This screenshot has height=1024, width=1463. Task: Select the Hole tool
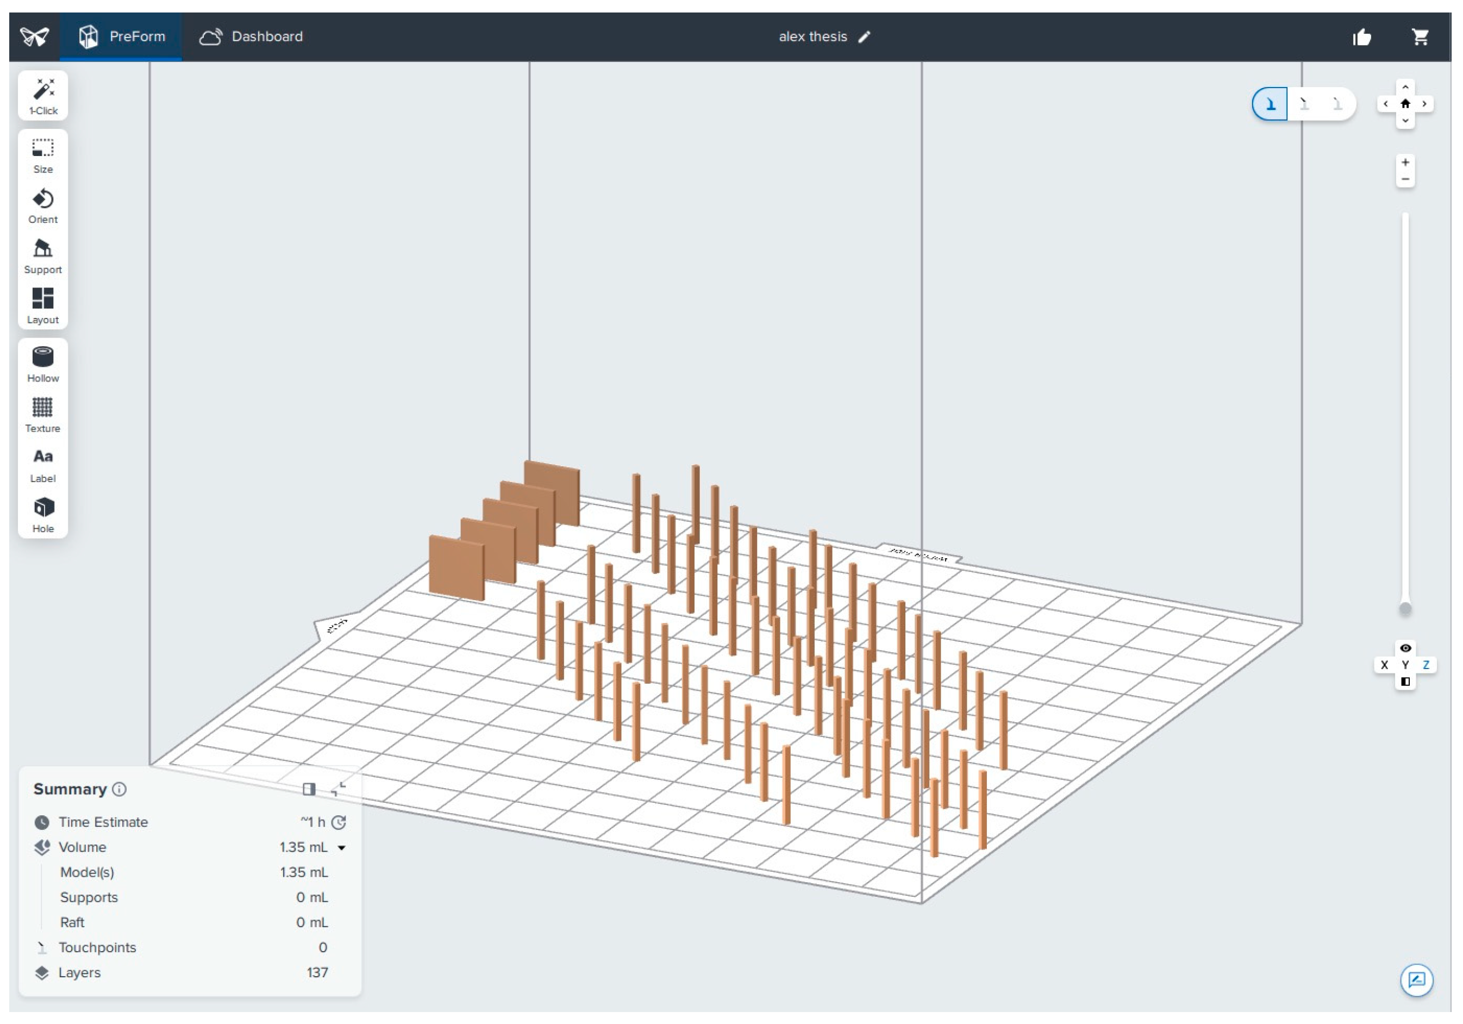[43, 514]
